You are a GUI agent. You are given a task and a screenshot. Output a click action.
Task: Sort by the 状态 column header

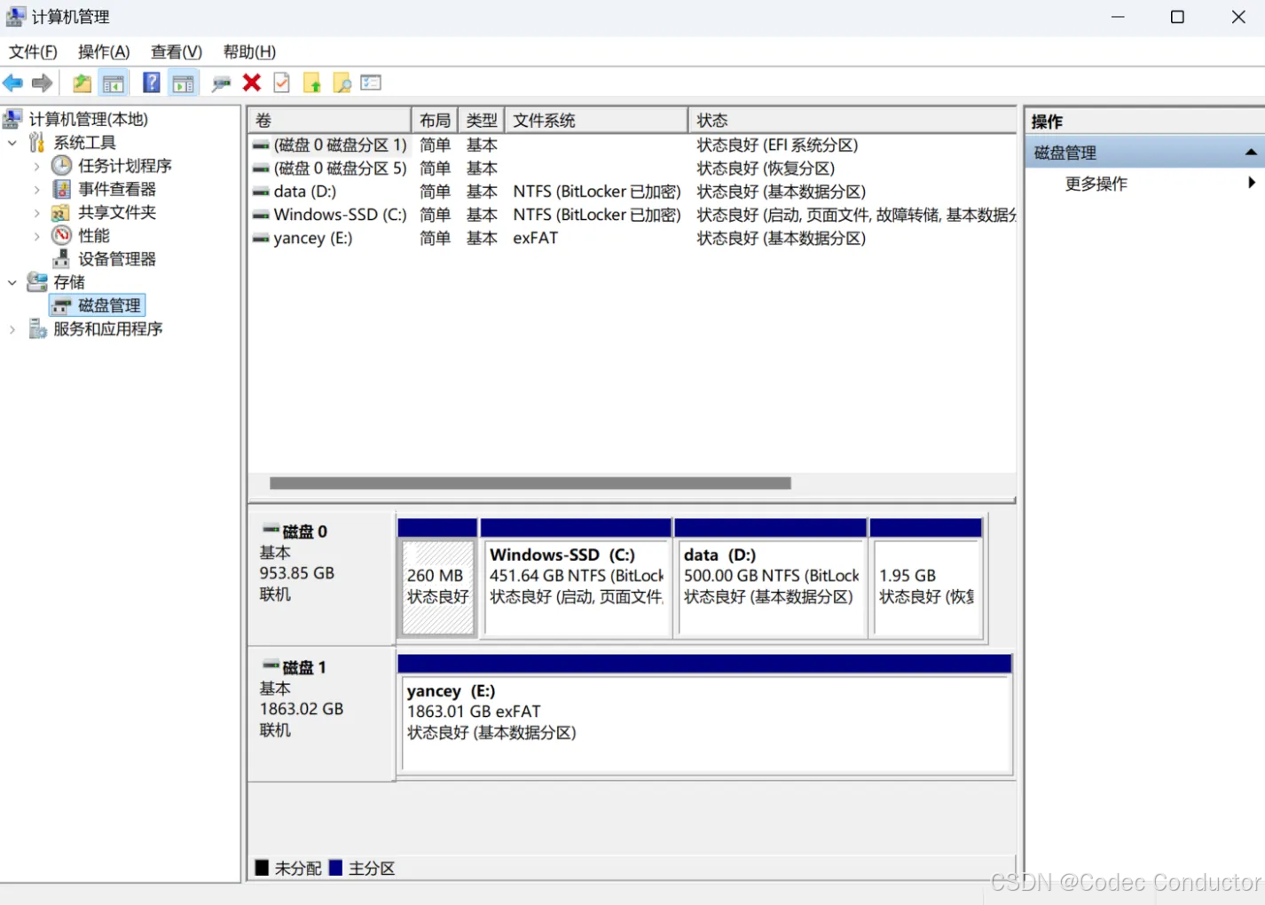(852, 121)
